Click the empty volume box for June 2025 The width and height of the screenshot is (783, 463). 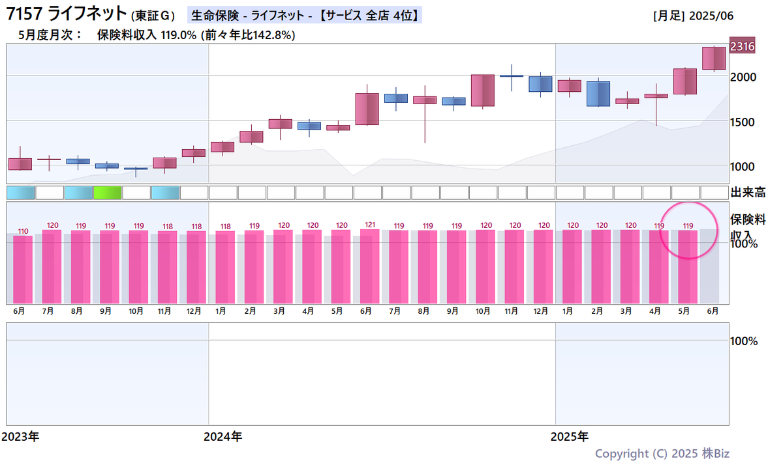click(x=714, y=192)
